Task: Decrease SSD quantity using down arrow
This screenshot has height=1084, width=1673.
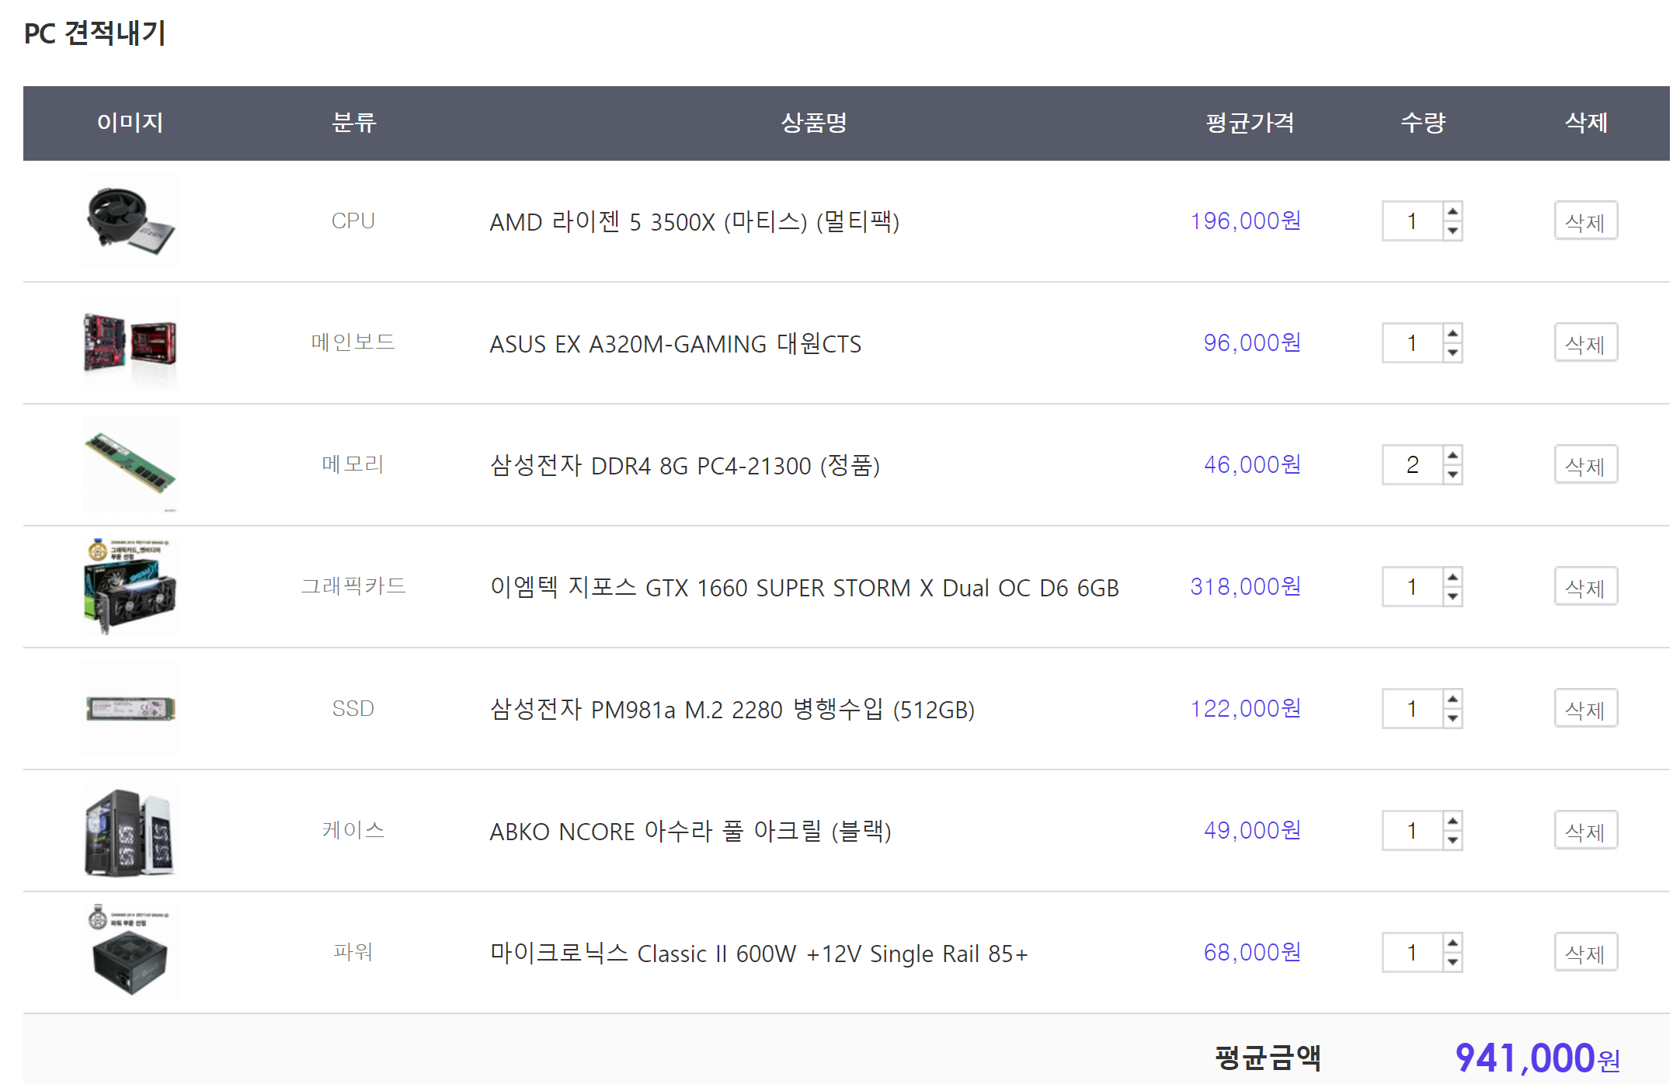Action: pyautogui.click(x=1452, y=719)
